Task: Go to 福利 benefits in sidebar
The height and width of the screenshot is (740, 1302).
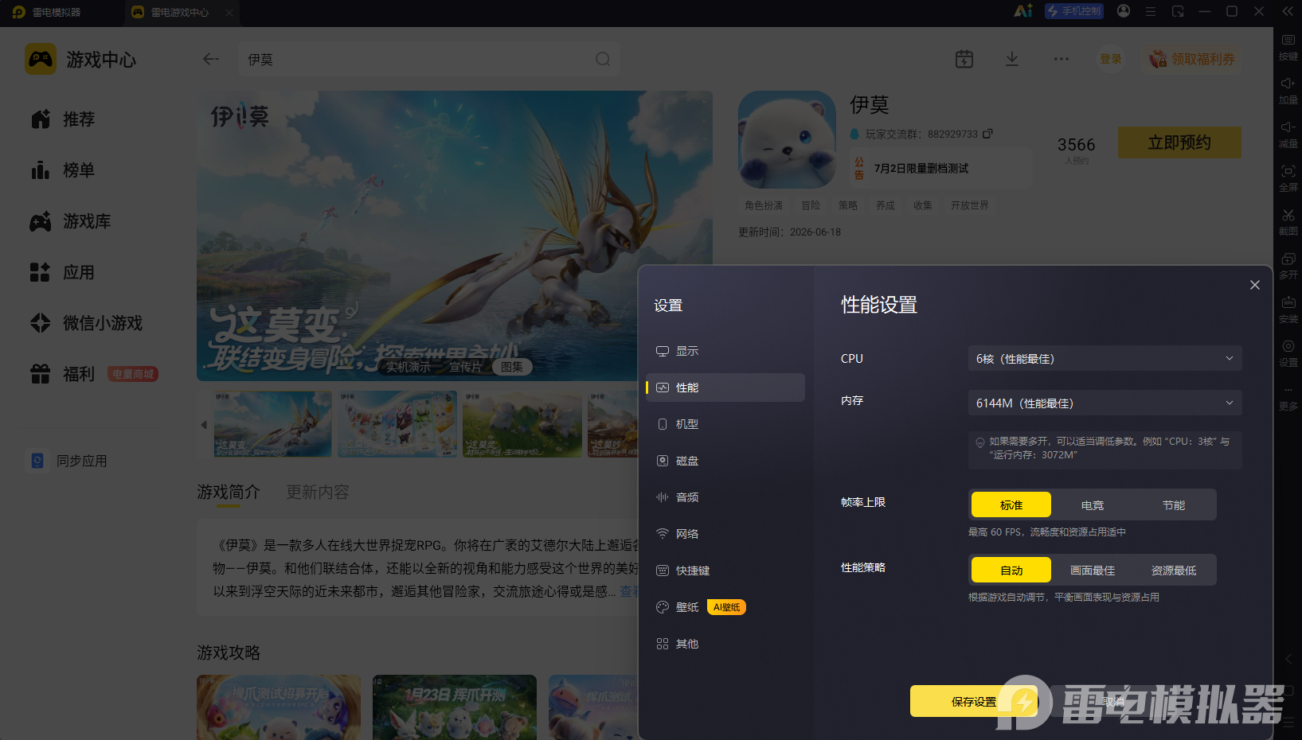Action: [x=63, y=374]
